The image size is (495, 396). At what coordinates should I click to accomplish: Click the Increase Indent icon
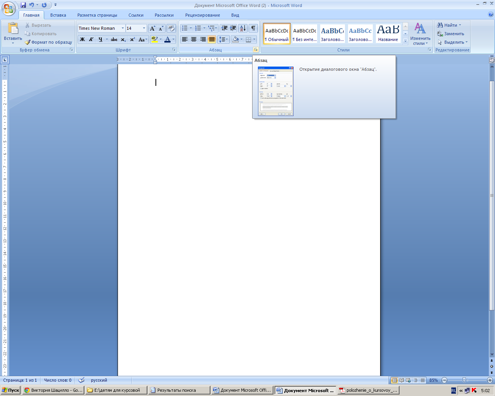tap(233, 28)
